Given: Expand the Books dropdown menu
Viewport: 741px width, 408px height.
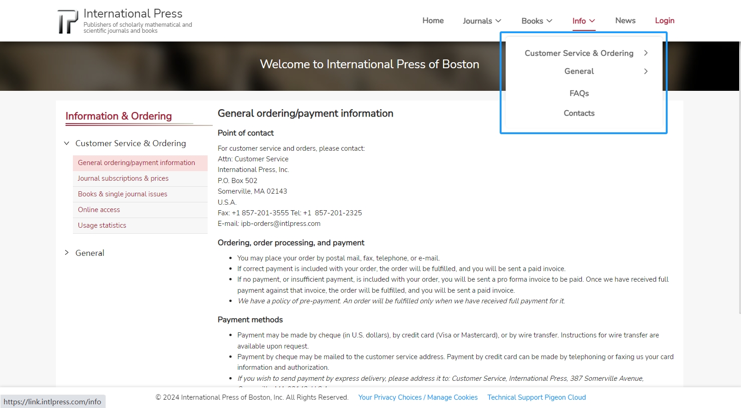Looking at the screenshot, I should (x=537, y=21).
